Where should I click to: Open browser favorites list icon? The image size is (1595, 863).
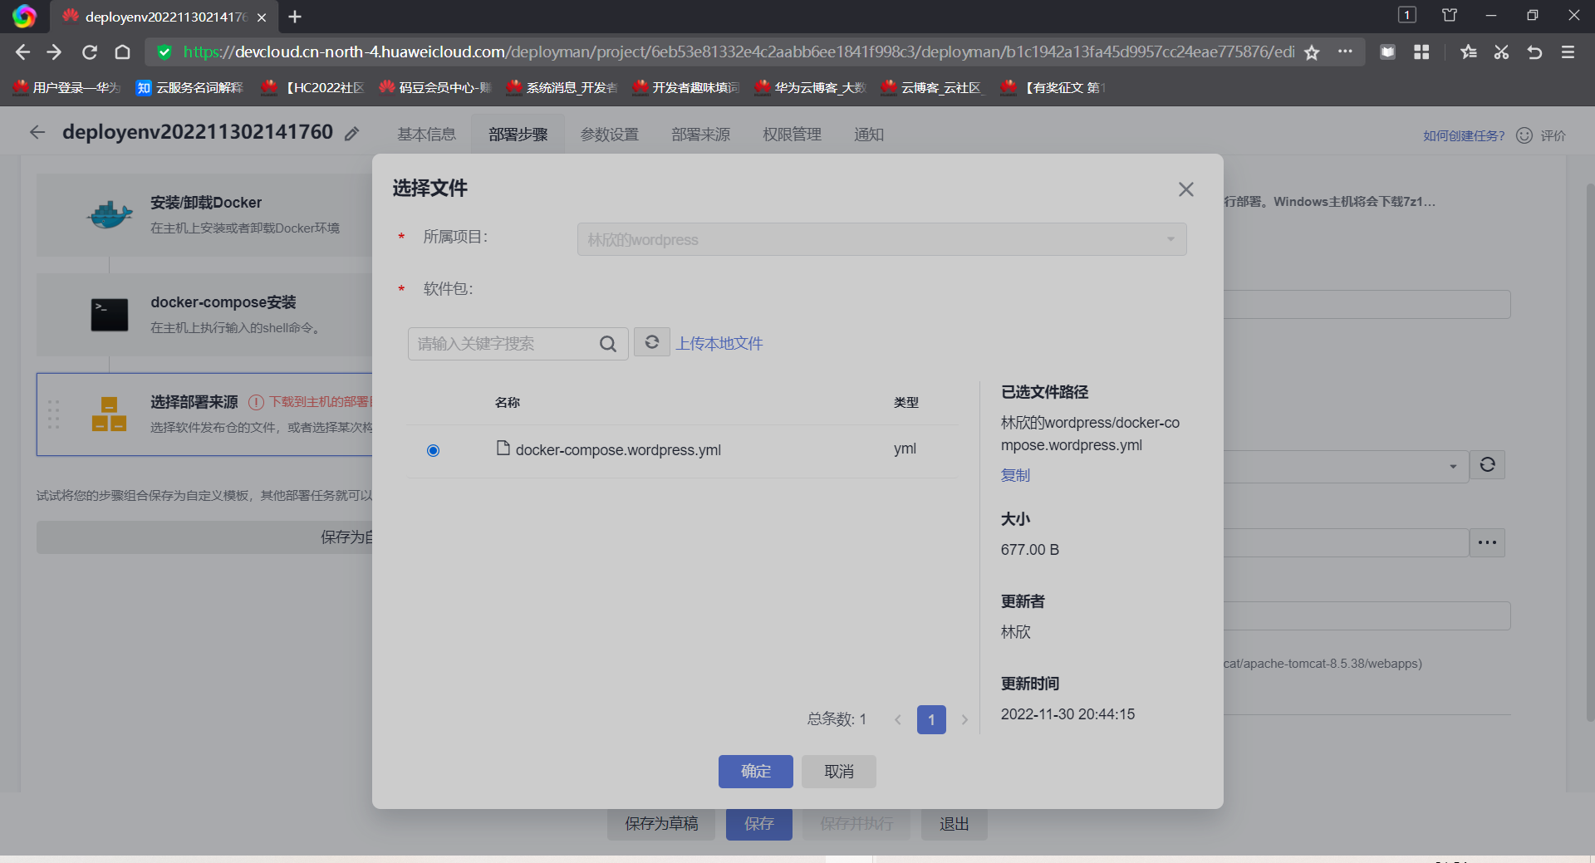click(x=1469, y=52)
